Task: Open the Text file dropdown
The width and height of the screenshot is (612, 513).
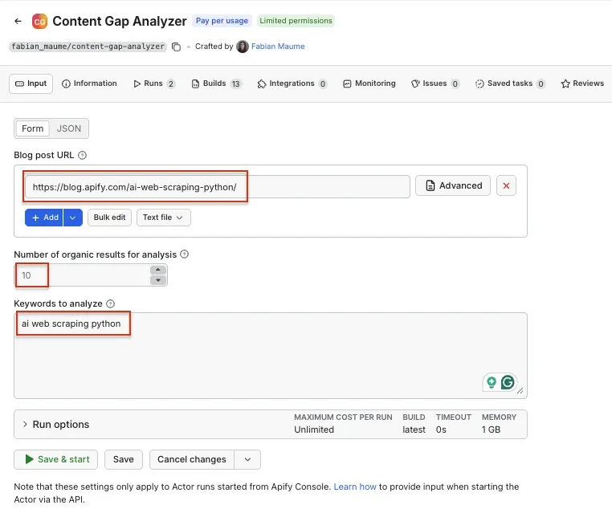Action: click(164, 218)
